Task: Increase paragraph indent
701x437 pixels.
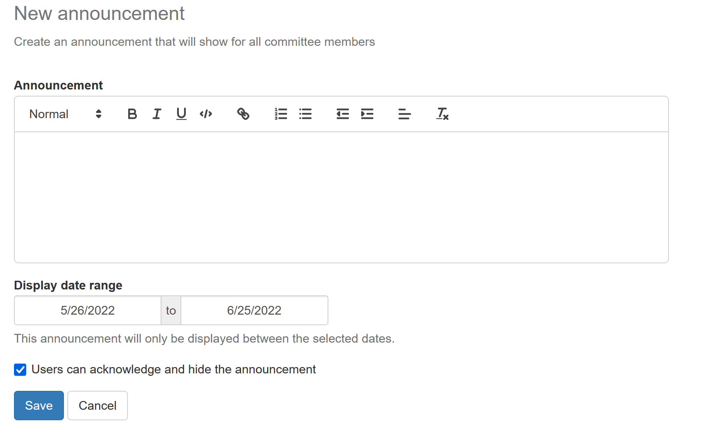Action: point(367,114)
